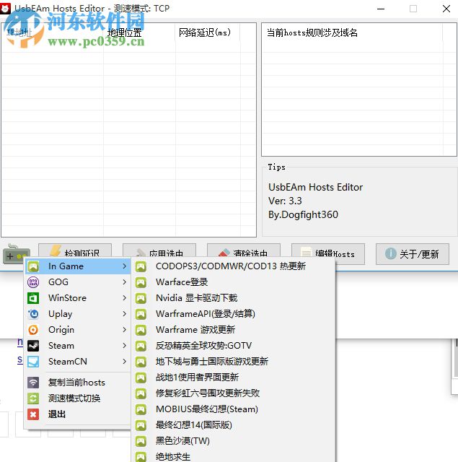The image size is (458, 462).
Task: Expand the Origin submenu arrow
Action: [125, 330]
